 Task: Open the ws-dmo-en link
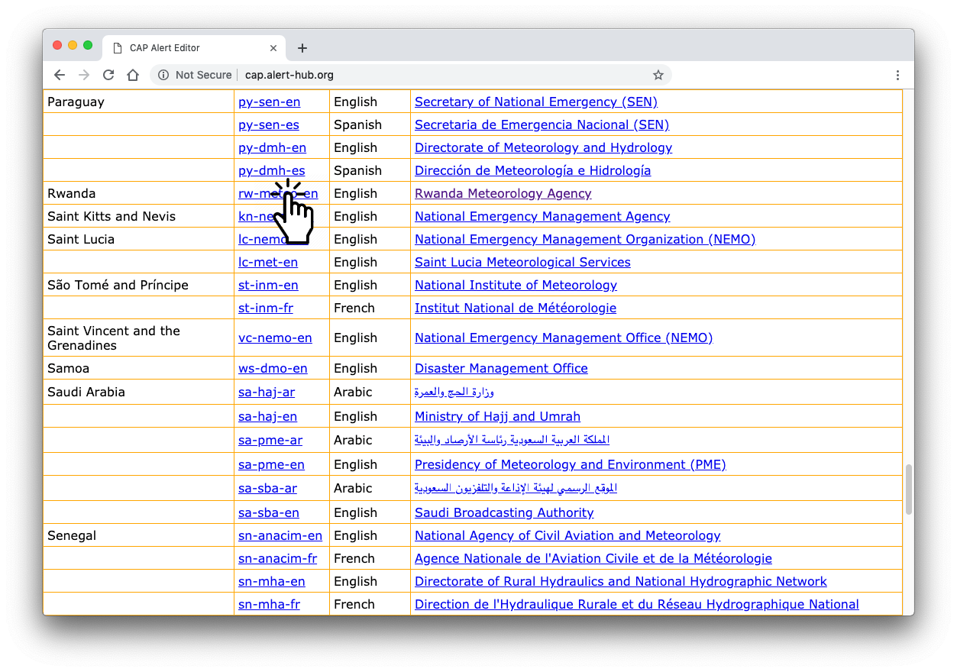click(273, 368)
